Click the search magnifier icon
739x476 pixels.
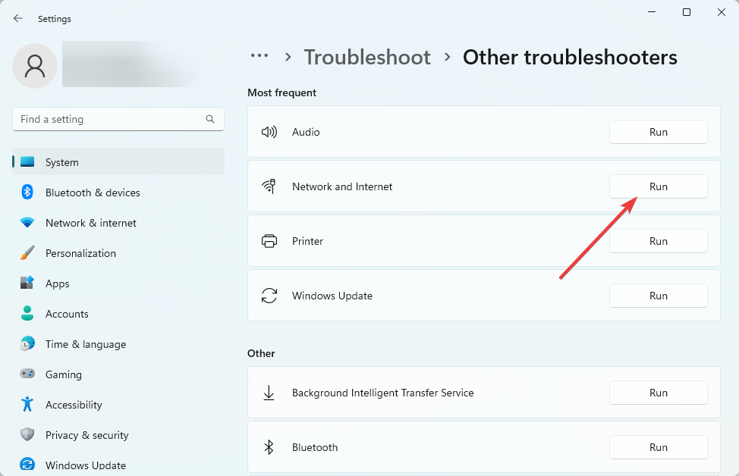[x=210, y=119]
